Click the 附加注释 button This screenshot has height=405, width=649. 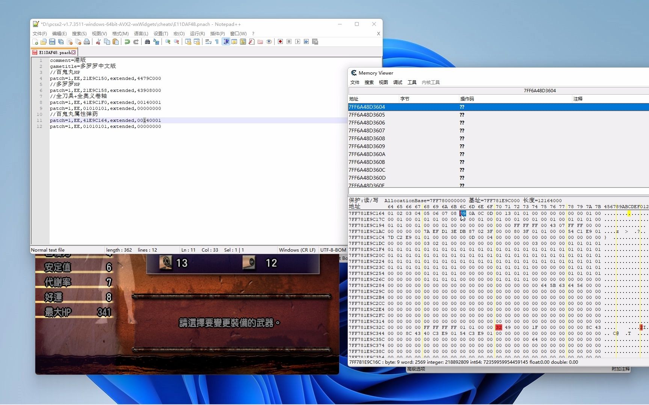[620, 369]
